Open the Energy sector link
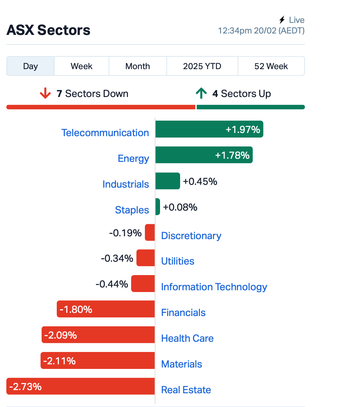The height and width of the screenshot is (407, 337). (133, 159)
